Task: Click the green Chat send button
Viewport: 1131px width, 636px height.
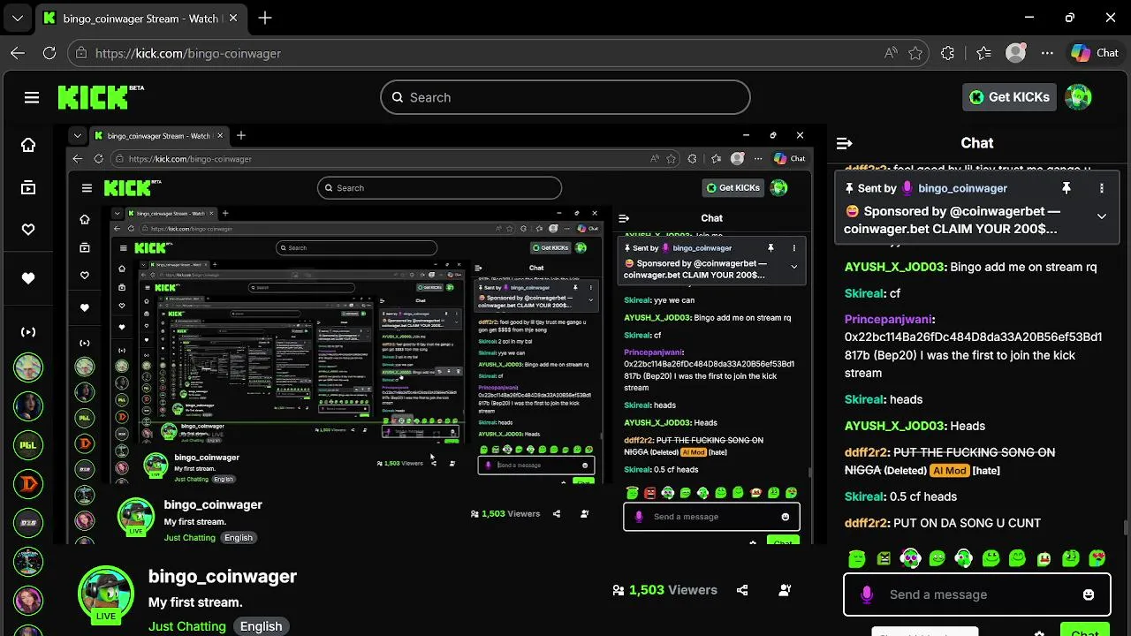Action: click(x=1084, y=632)
